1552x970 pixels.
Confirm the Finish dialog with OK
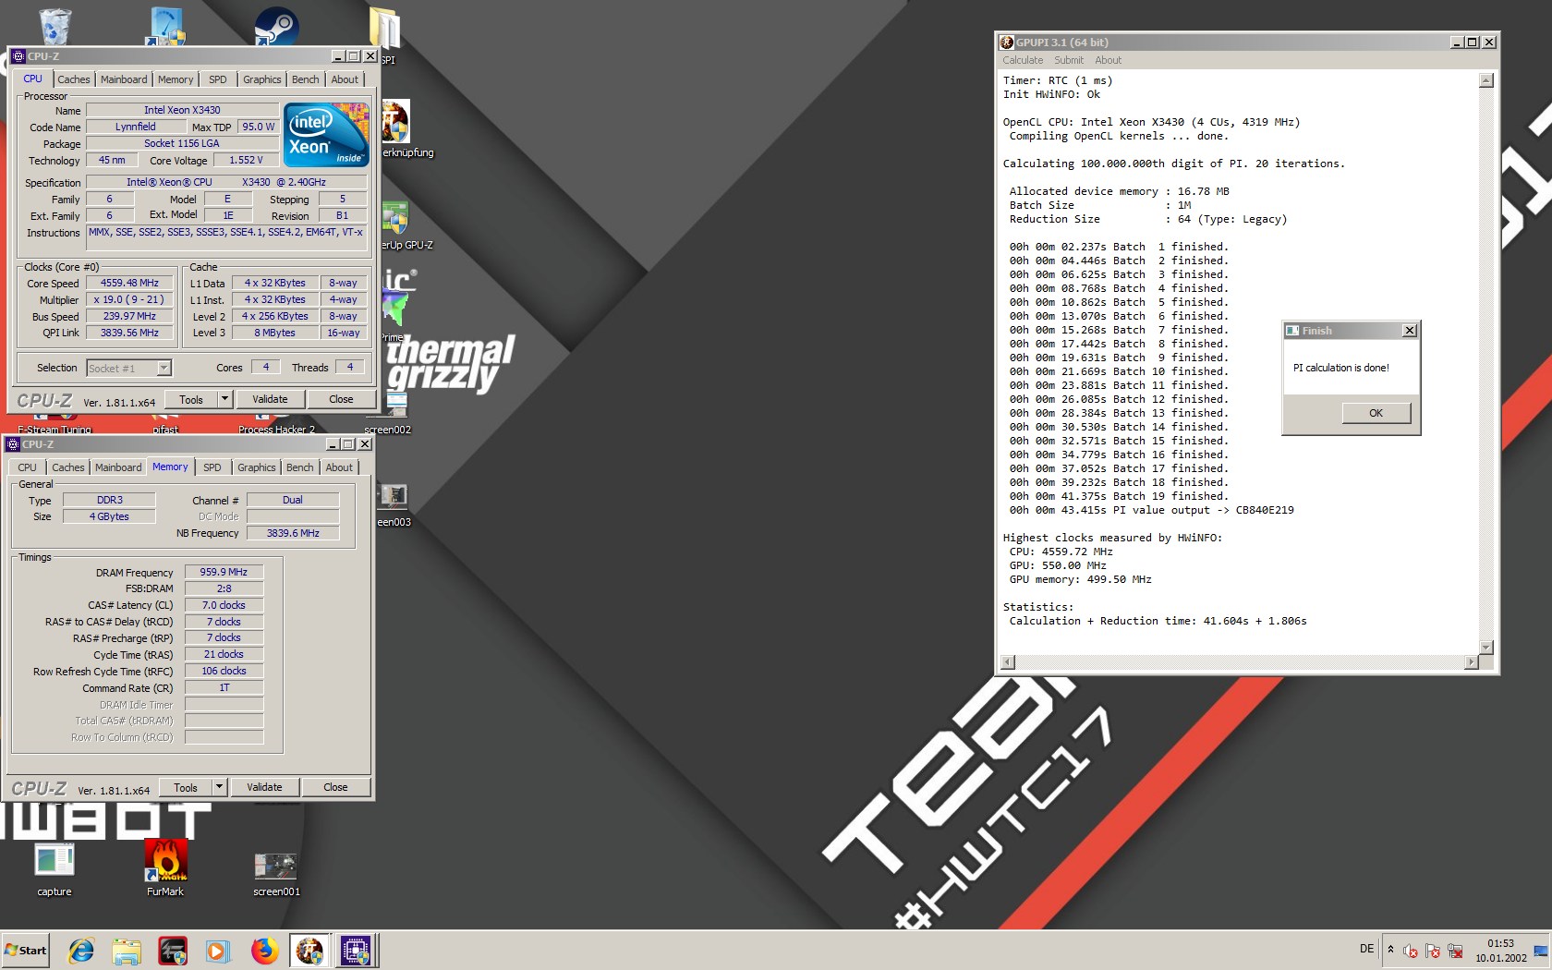[1376, 413]
